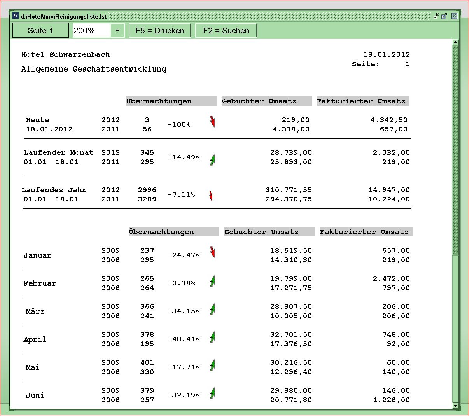Click the red down arrow for Laufendes Jahr
Image resolution: width=469 pixels, height=416 pixels.
[211, 196]
